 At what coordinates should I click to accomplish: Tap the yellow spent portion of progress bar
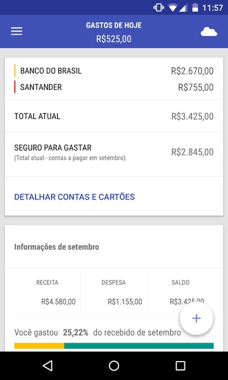pyautogui.click(x=39, y=346)
